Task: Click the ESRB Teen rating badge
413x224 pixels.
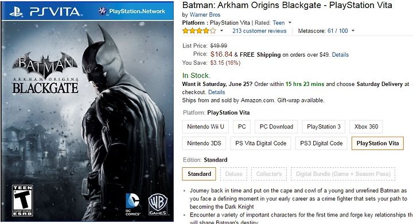Action: click(22, 201)
